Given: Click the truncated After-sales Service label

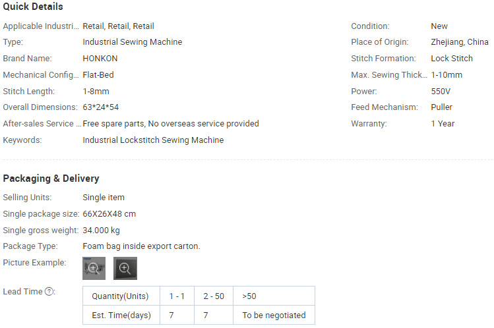Looking at the screenshot, I should tap(42, 124).
